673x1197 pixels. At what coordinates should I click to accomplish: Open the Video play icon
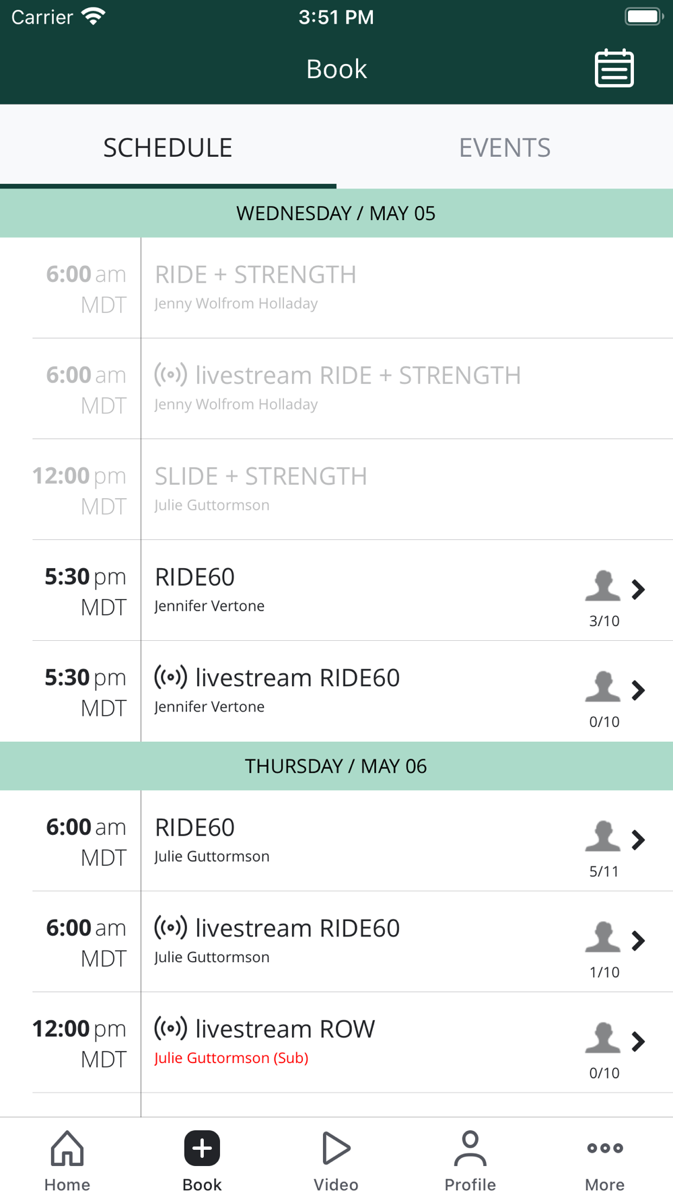[x=336, y=1148]
